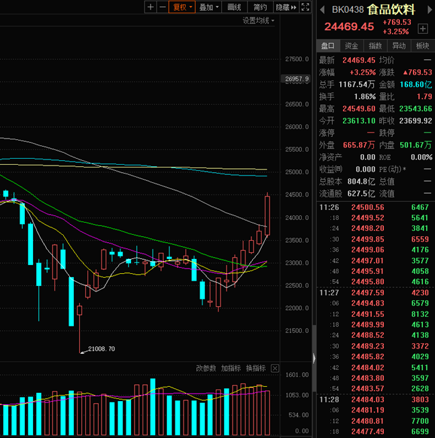Image resolution: width=435 pixels, height=438 pixels.
Task: Click the minus zoom-out chart icon
Action: [x=162, y=7]
